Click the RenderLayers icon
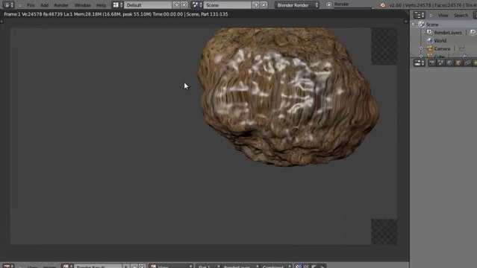The height and width of the screenshot is (268, 477). (x=429, y=32)
